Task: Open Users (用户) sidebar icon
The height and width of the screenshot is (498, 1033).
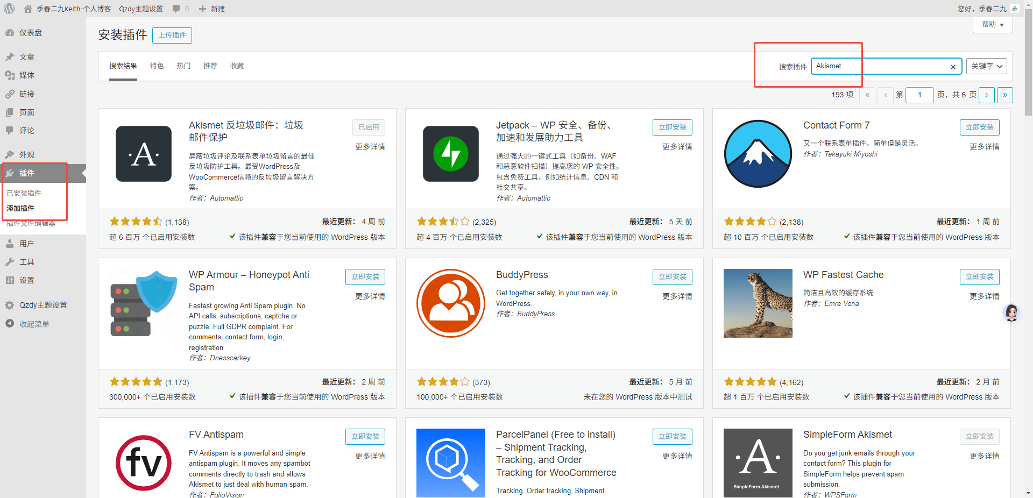Action: (x=10, y=244)
